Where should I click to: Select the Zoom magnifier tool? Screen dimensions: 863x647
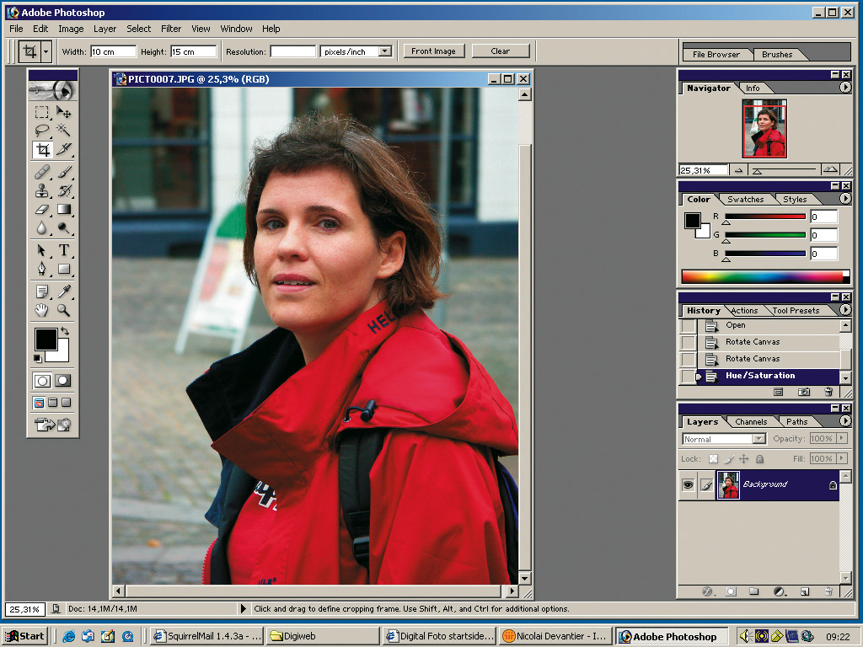(64, 311)
